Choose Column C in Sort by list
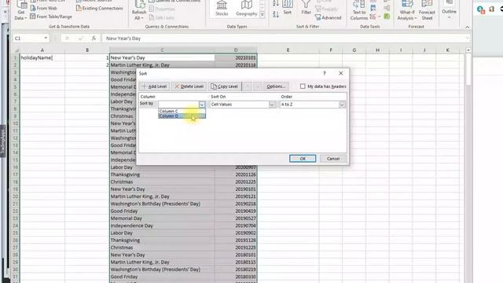 point(182,111)
